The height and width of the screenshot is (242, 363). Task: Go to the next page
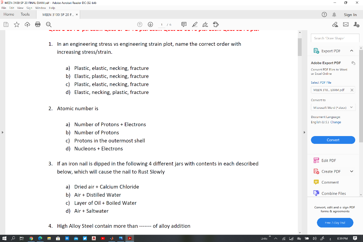coord(150,24)
